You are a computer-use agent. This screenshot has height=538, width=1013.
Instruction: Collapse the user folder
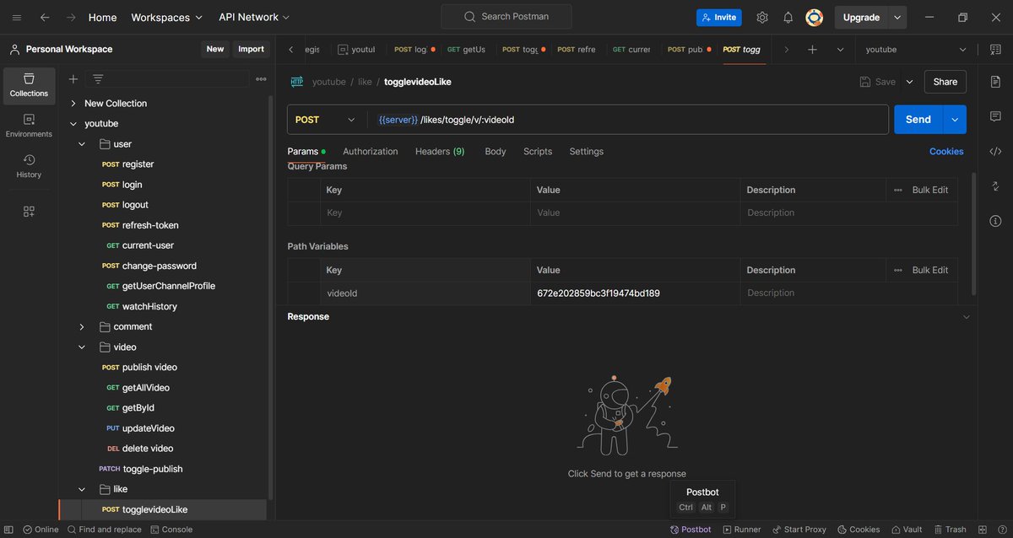click(x=82, y=144)
